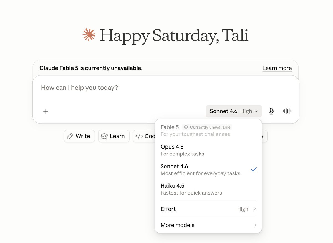The width and height of the screenshot is (333, 243).
Task: Click the High effort value
Action: pyautogui.click(x=243, y=209)
